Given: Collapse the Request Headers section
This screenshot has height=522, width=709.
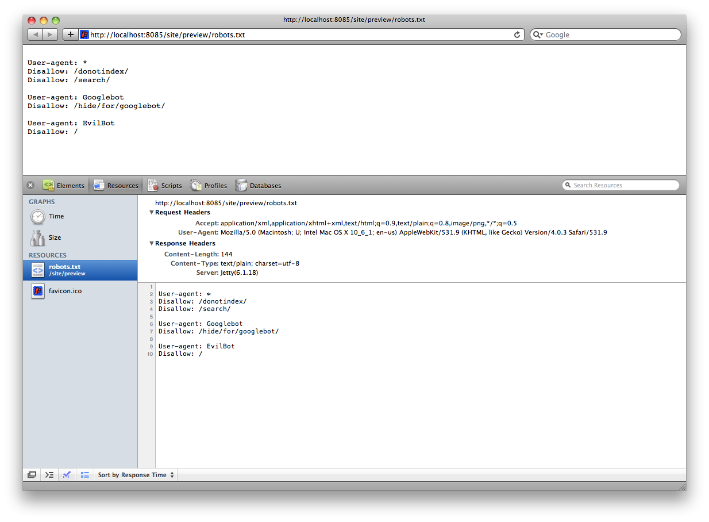Looking at the screenshot, I should coord(152,212).
